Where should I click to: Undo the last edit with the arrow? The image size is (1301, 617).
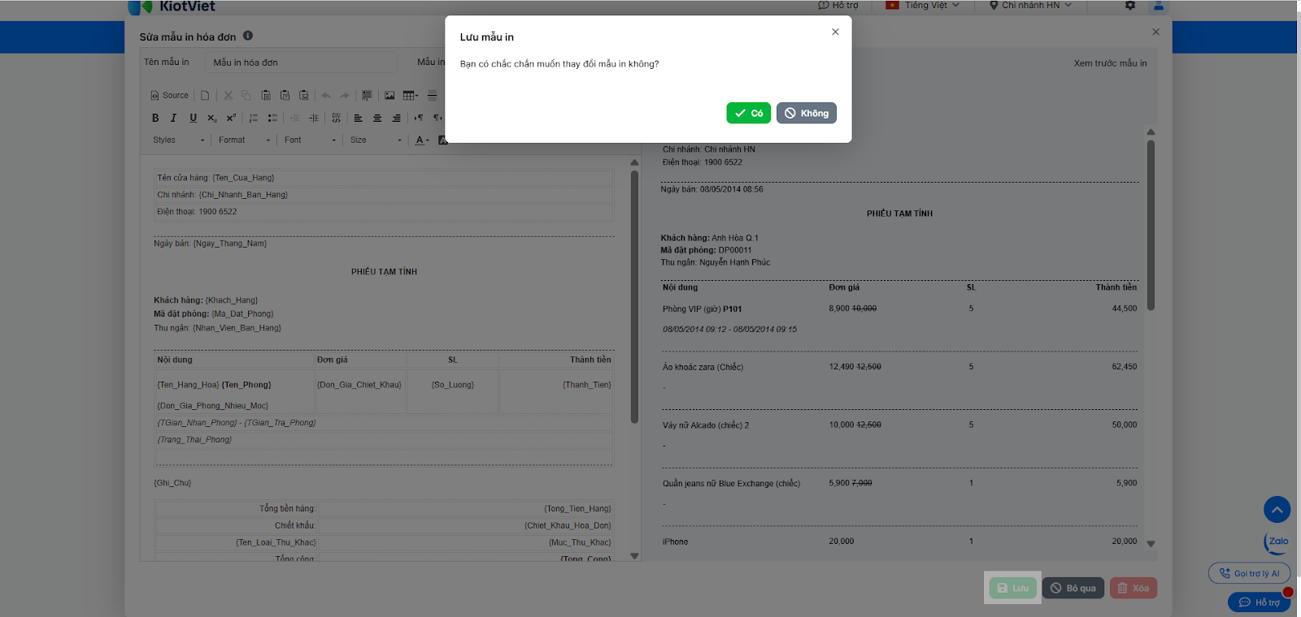[x=326, y=95]
